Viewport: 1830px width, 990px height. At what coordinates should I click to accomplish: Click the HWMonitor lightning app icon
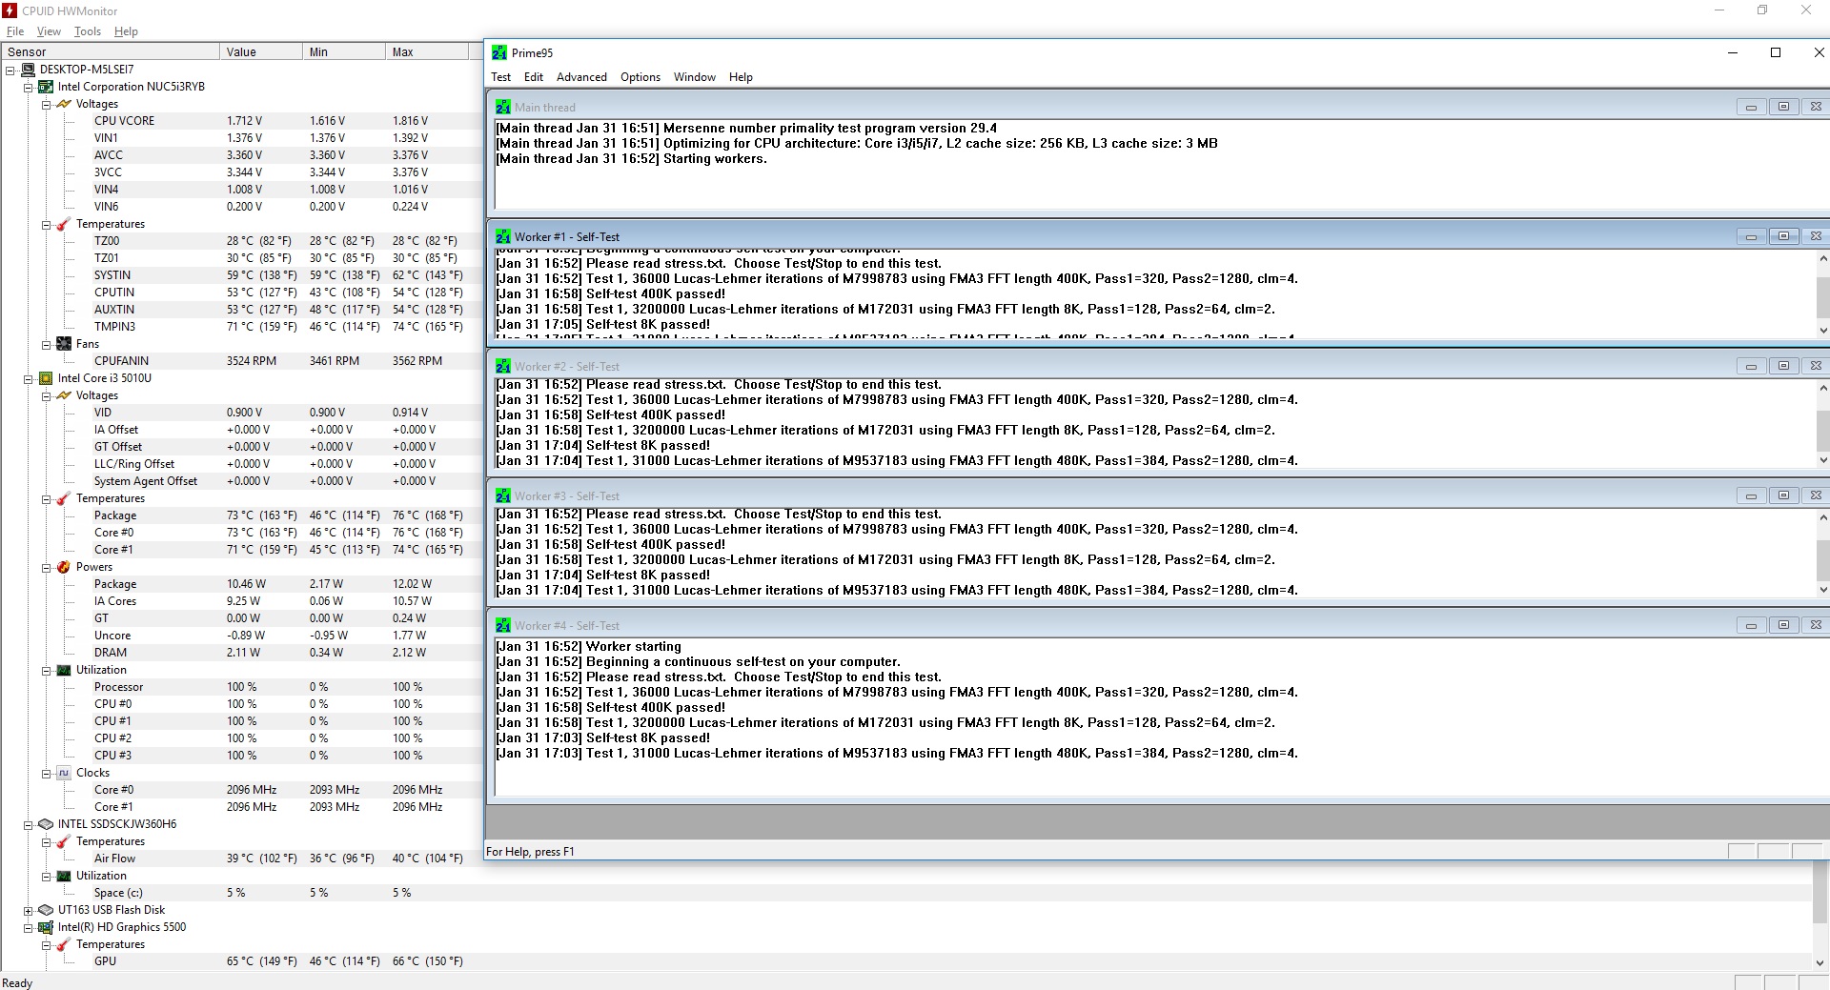tap(10, 10)
